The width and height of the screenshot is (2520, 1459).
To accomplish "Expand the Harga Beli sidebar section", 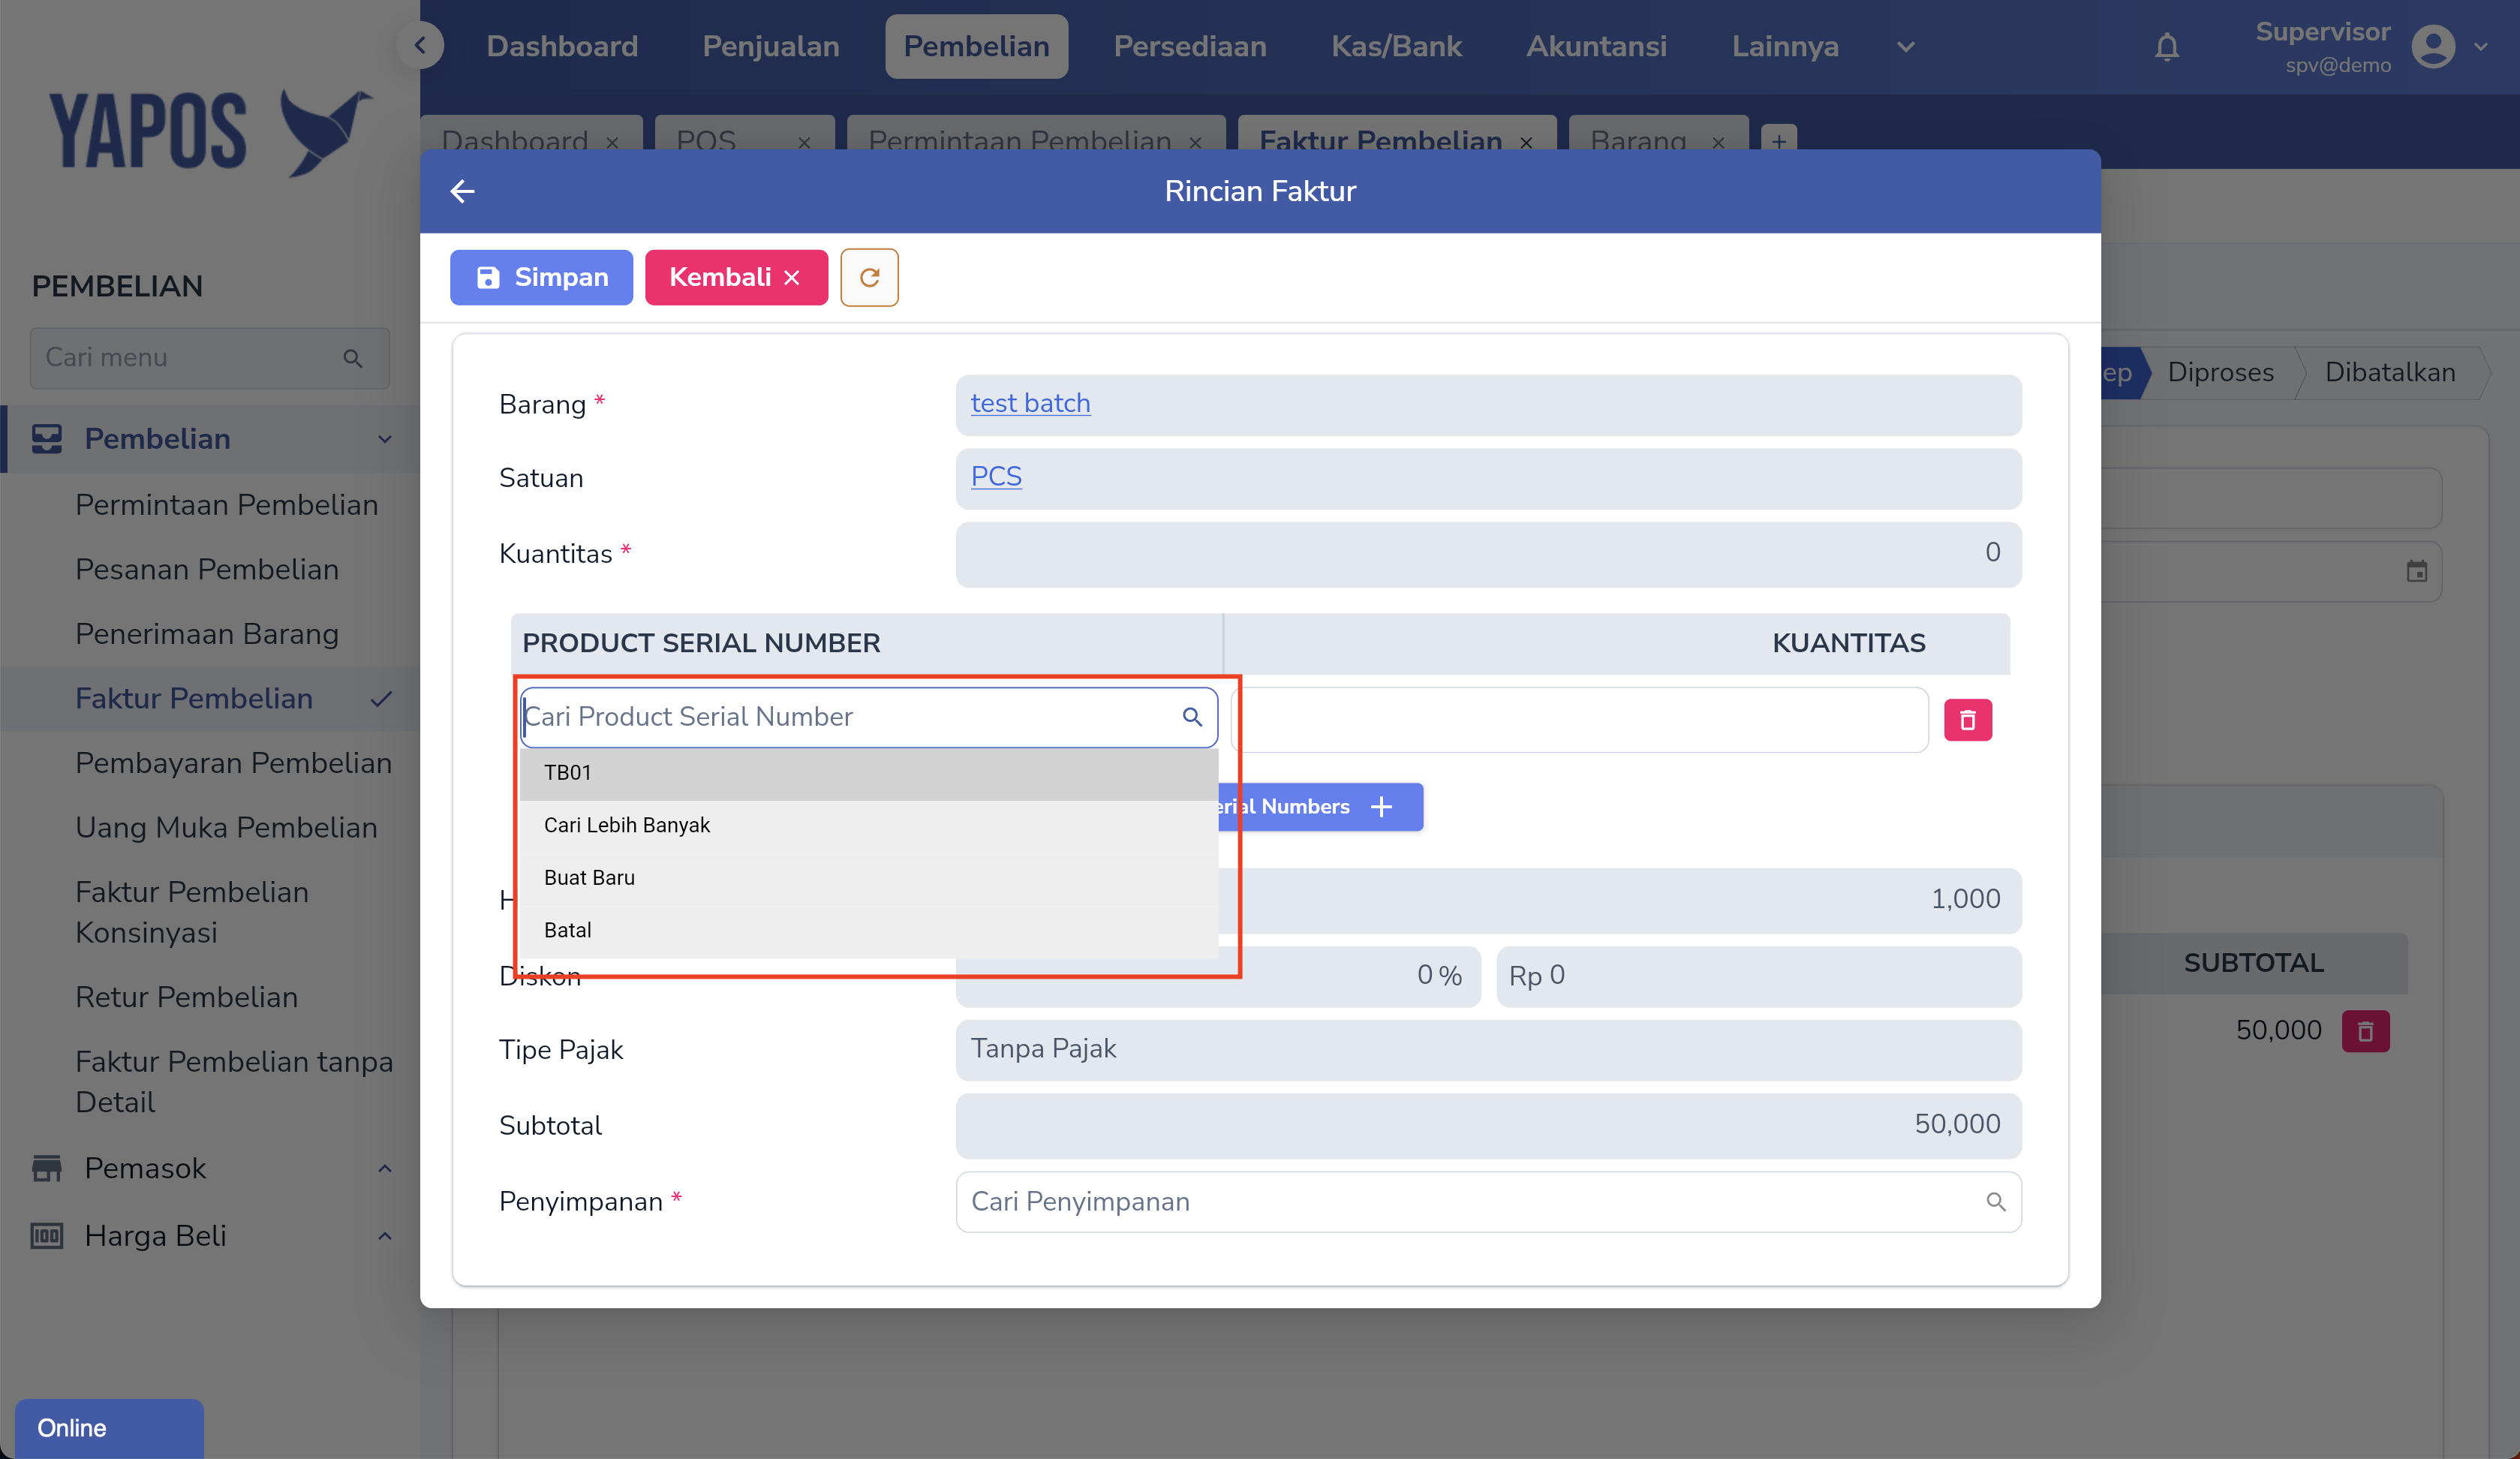I will (x=385, y=1236).
